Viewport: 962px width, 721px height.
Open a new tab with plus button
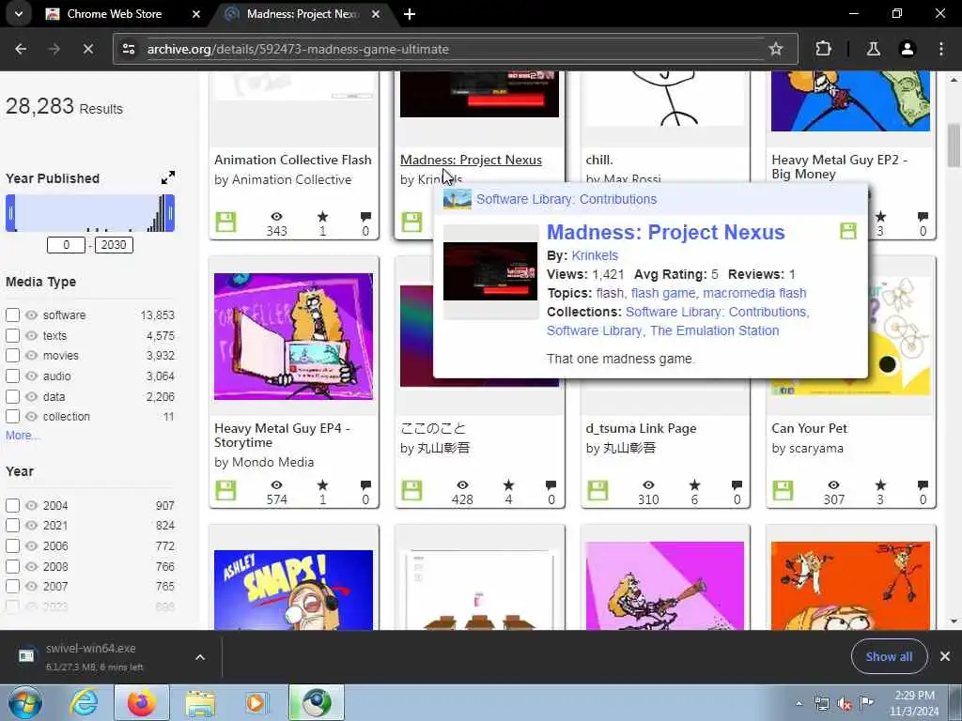pos(410,13)
